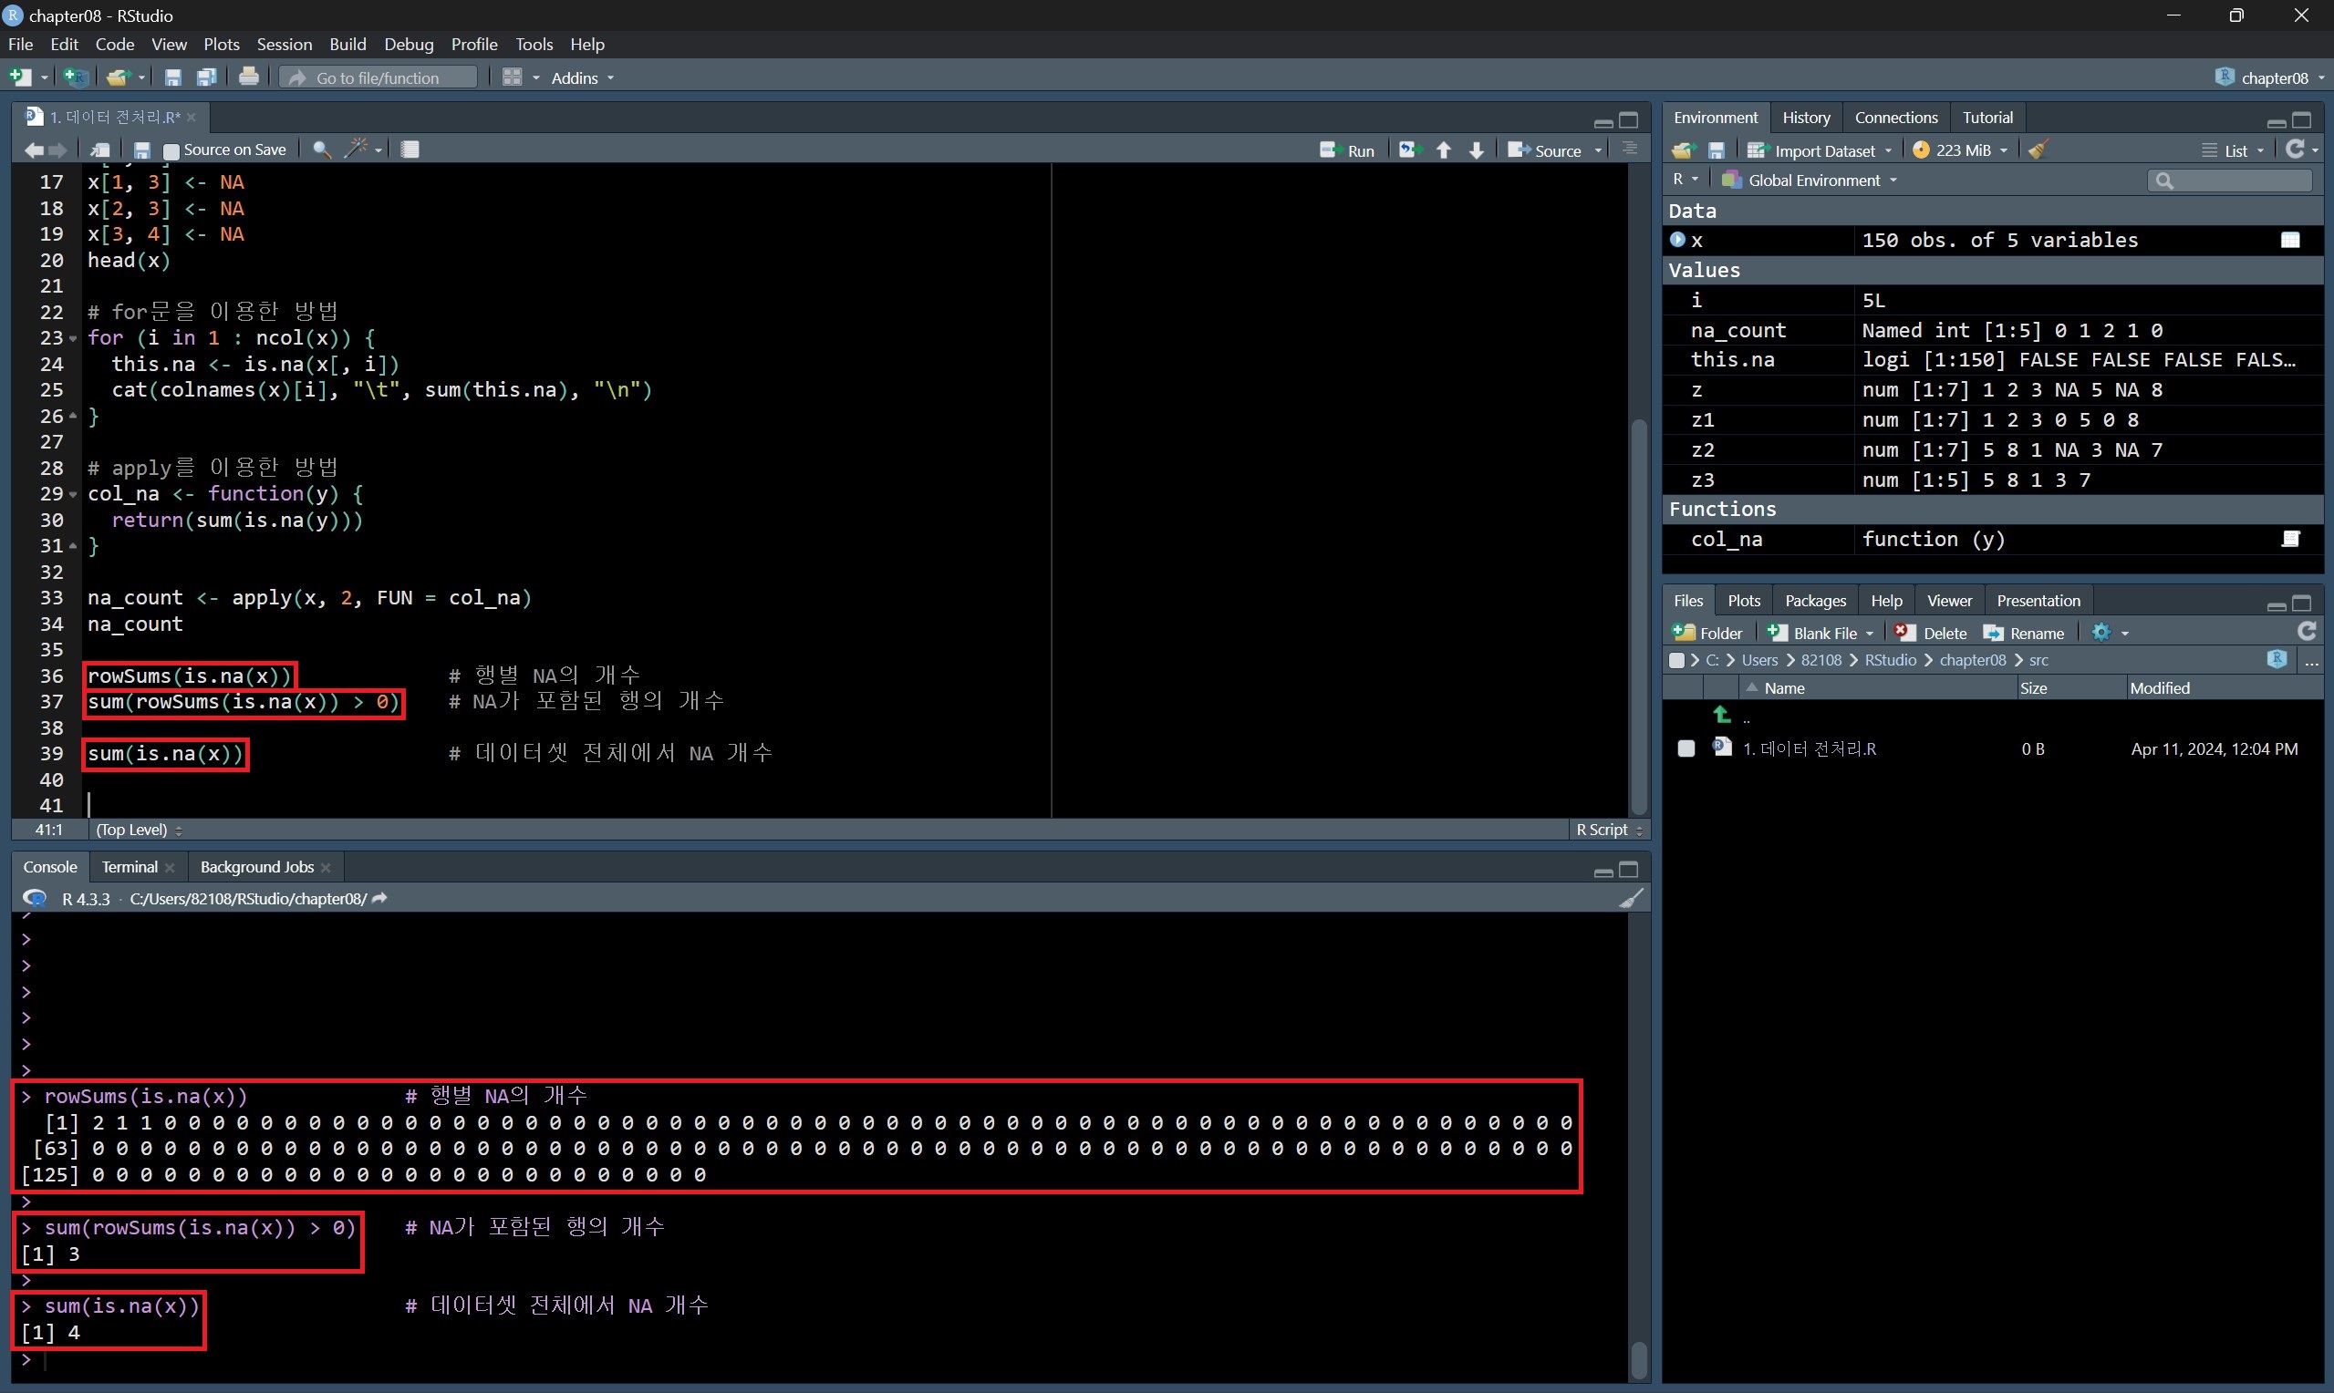Click the print icon in the main toolbar
This screenshot has height=1393, width=2334.
point(249,77)
